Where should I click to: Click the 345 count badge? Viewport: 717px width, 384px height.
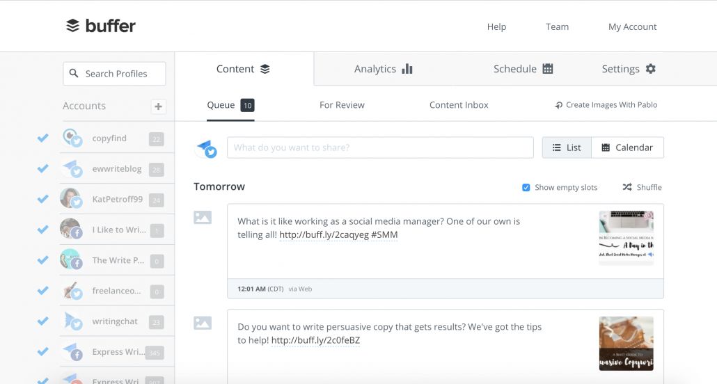155,353
